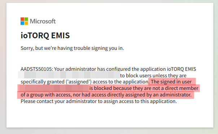Image resolution: width=218 pixels, height=134 pixels.
Task: Click 'Please contact your administrator' sentence
Action: [x=99, y=101]
